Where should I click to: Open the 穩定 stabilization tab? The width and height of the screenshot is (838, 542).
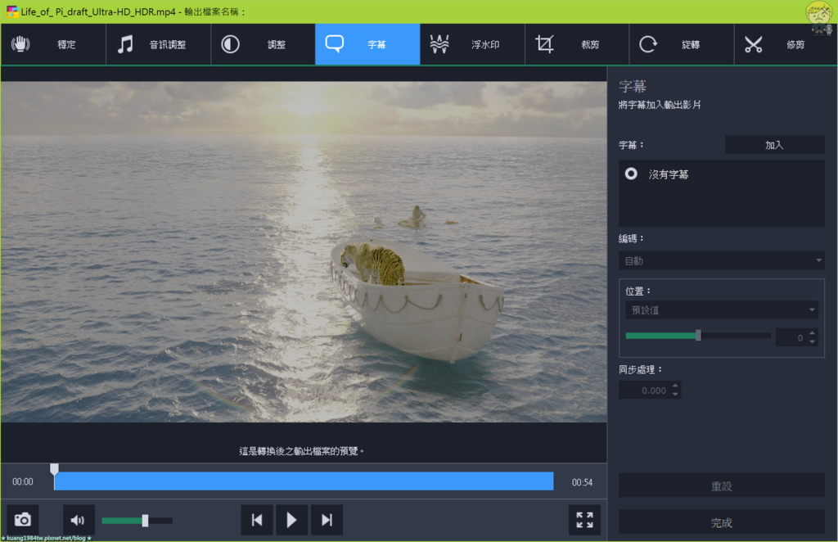[53, 44]
